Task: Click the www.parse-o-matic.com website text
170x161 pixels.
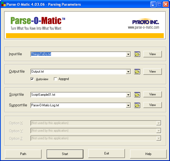Action: pos(143,27)
